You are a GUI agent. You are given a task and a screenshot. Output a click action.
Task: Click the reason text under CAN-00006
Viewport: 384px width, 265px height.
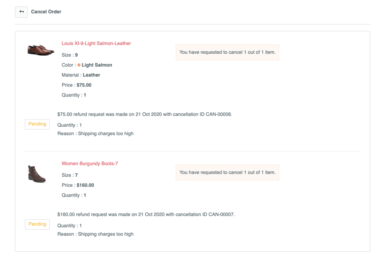point(95,134)
